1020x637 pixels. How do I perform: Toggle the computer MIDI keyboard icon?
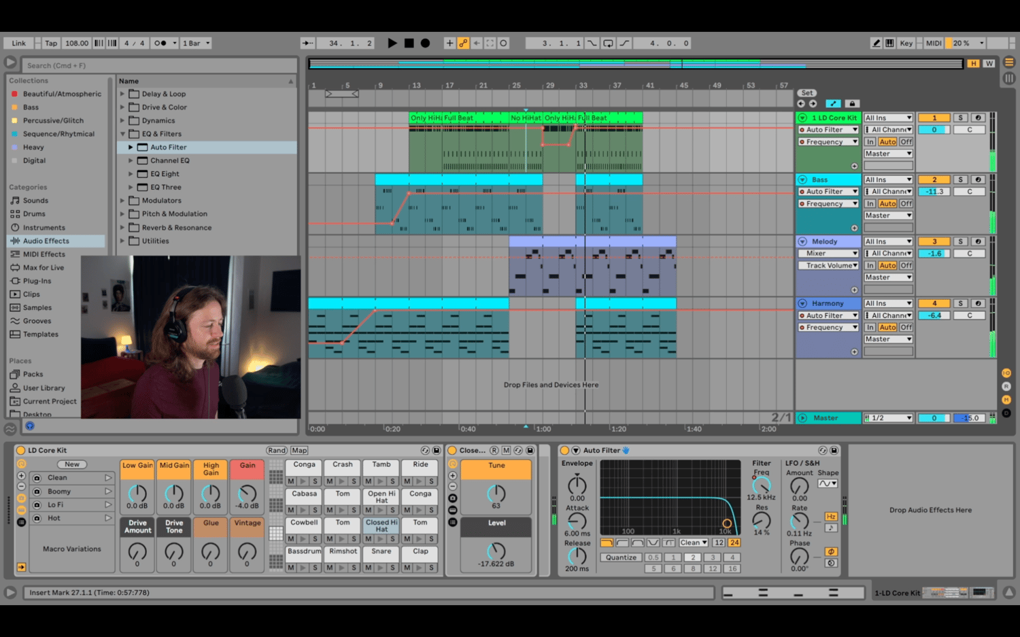pos(889,43)
